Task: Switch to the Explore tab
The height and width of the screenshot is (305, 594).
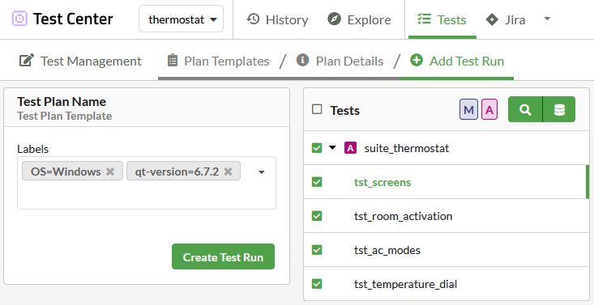Action: coord(359,19)
